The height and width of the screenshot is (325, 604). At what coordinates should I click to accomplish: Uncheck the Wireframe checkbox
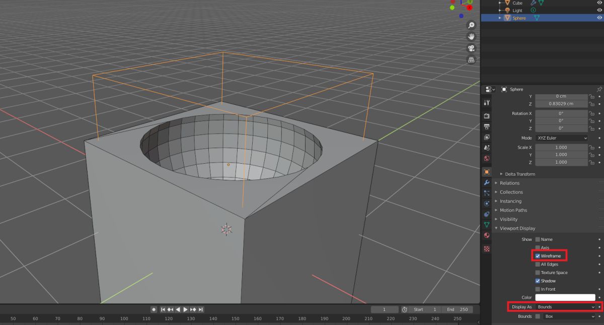[538, 256]
